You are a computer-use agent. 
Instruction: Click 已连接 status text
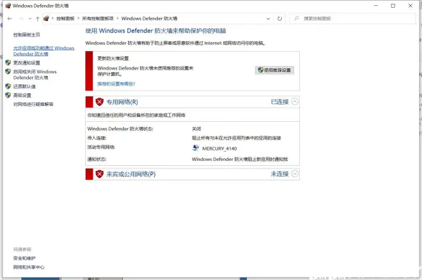click(279, 102)
